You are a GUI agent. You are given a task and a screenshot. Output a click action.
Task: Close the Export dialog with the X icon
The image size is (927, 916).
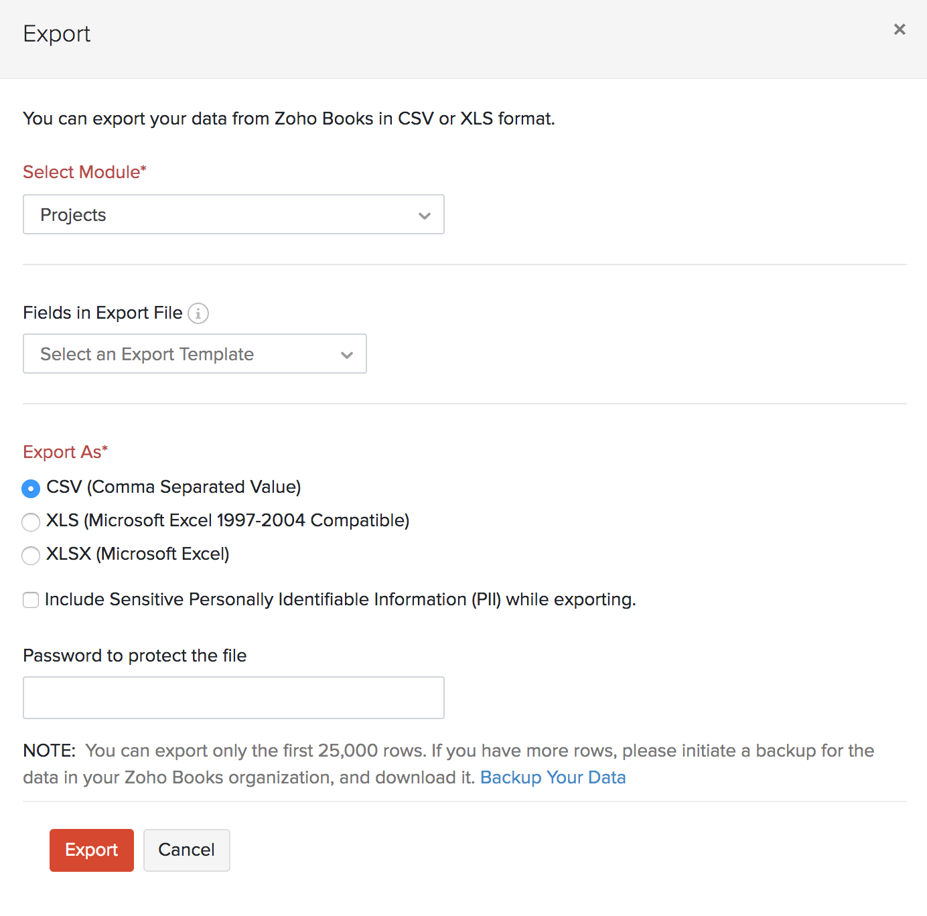point(900,29)
